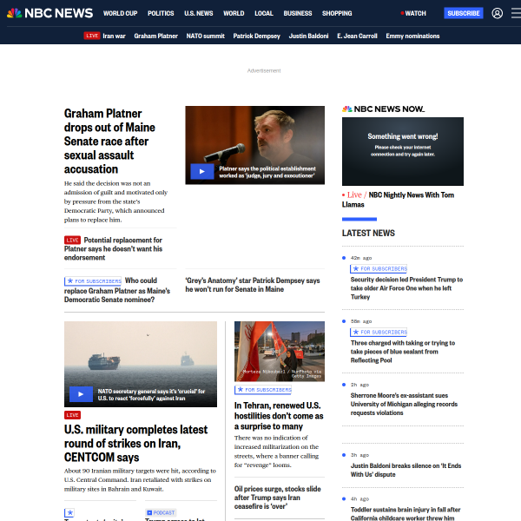
Task: Click the NBC News Now video player
Action: (x=403, y=151)
